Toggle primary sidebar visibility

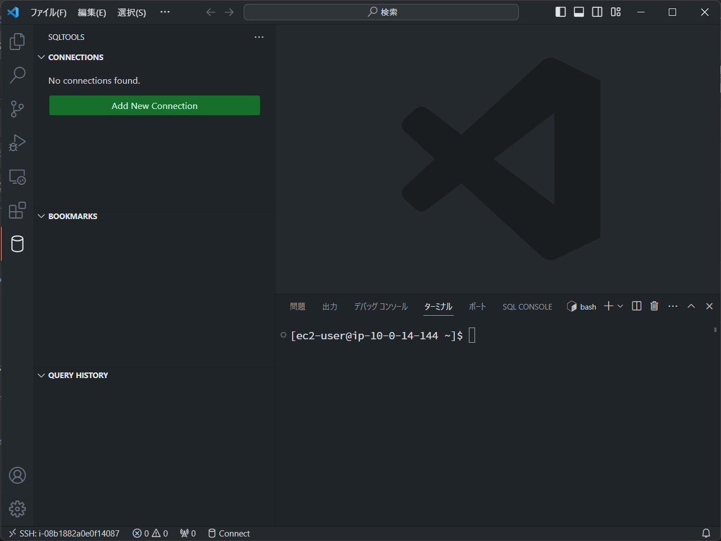pyautogui.click(x=560, y=12)
